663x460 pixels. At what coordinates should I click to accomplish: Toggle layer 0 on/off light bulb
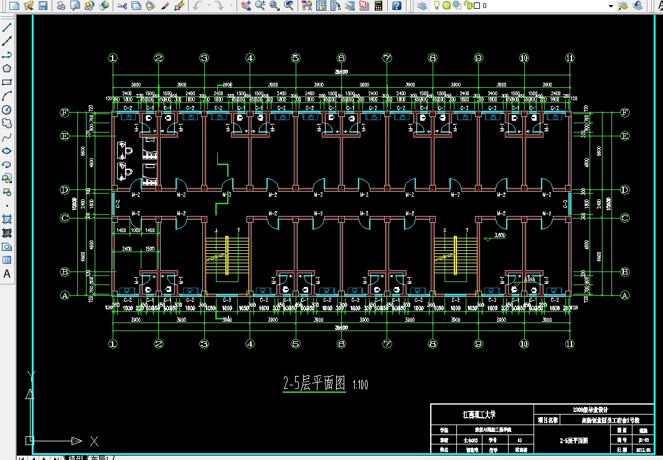(437, 6)
